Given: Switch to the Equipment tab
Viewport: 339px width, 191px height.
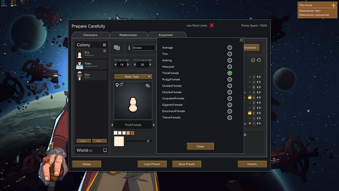Looking at the screenshot, I should [166, 35].
